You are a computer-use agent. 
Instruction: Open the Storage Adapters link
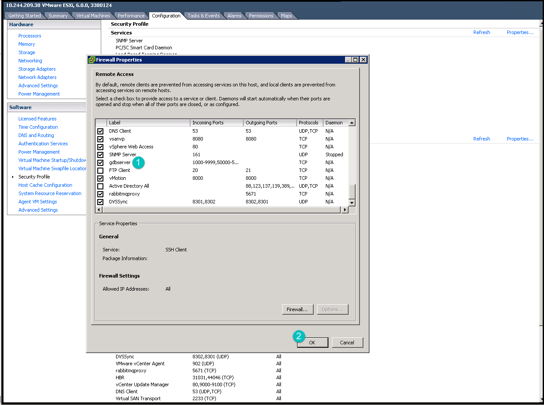[x=37, y=69]
